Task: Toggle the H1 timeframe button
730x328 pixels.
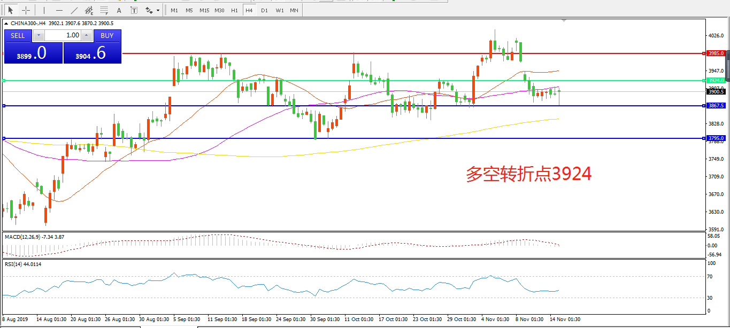Action: pos(234,10)
